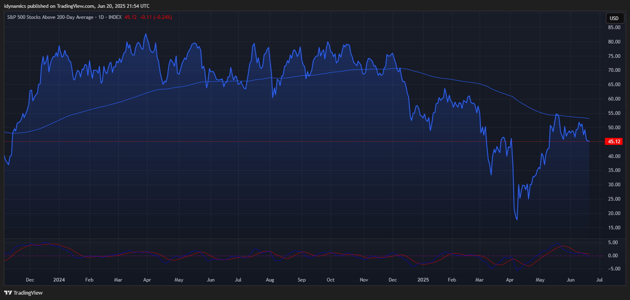The image size is (630, 300).
Task: Click the 15.00 price scale label
Action: point(614,228)
